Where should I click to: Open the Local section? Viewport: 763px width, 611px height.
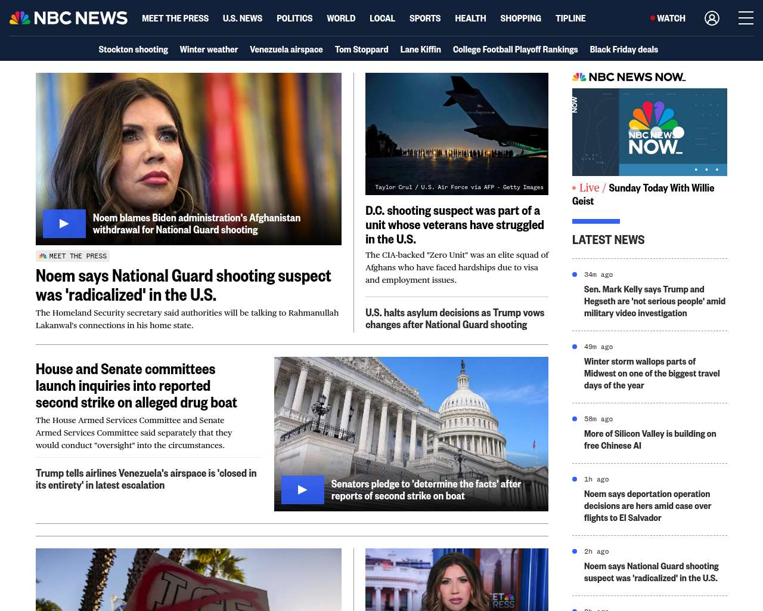382,18
